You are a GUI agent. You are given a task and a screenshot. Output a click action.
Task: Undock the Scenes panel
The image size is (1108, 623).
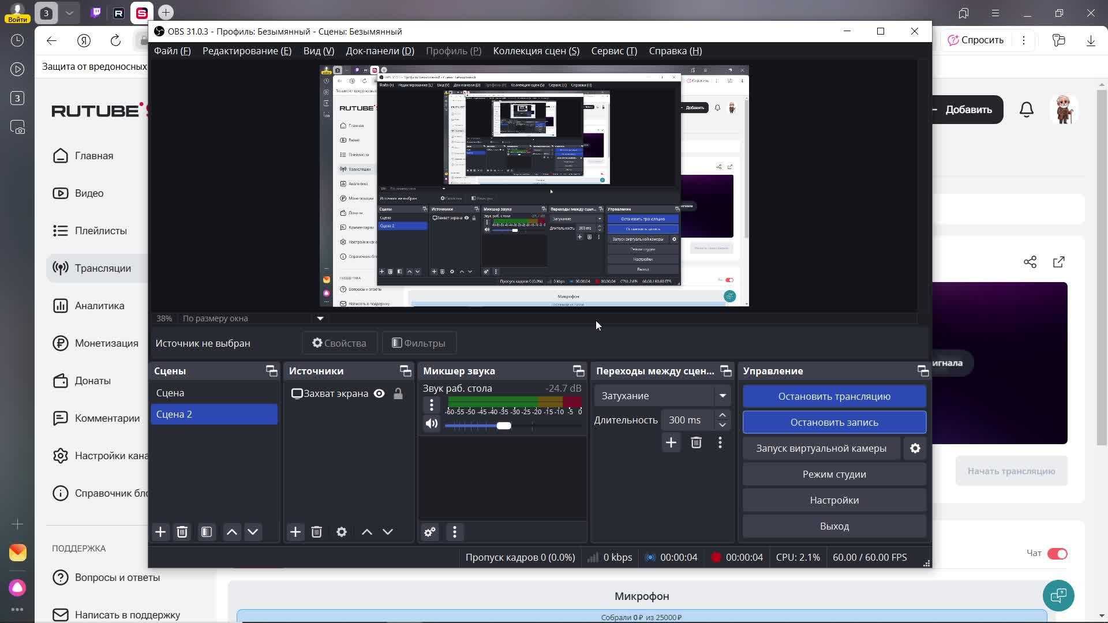271,371
